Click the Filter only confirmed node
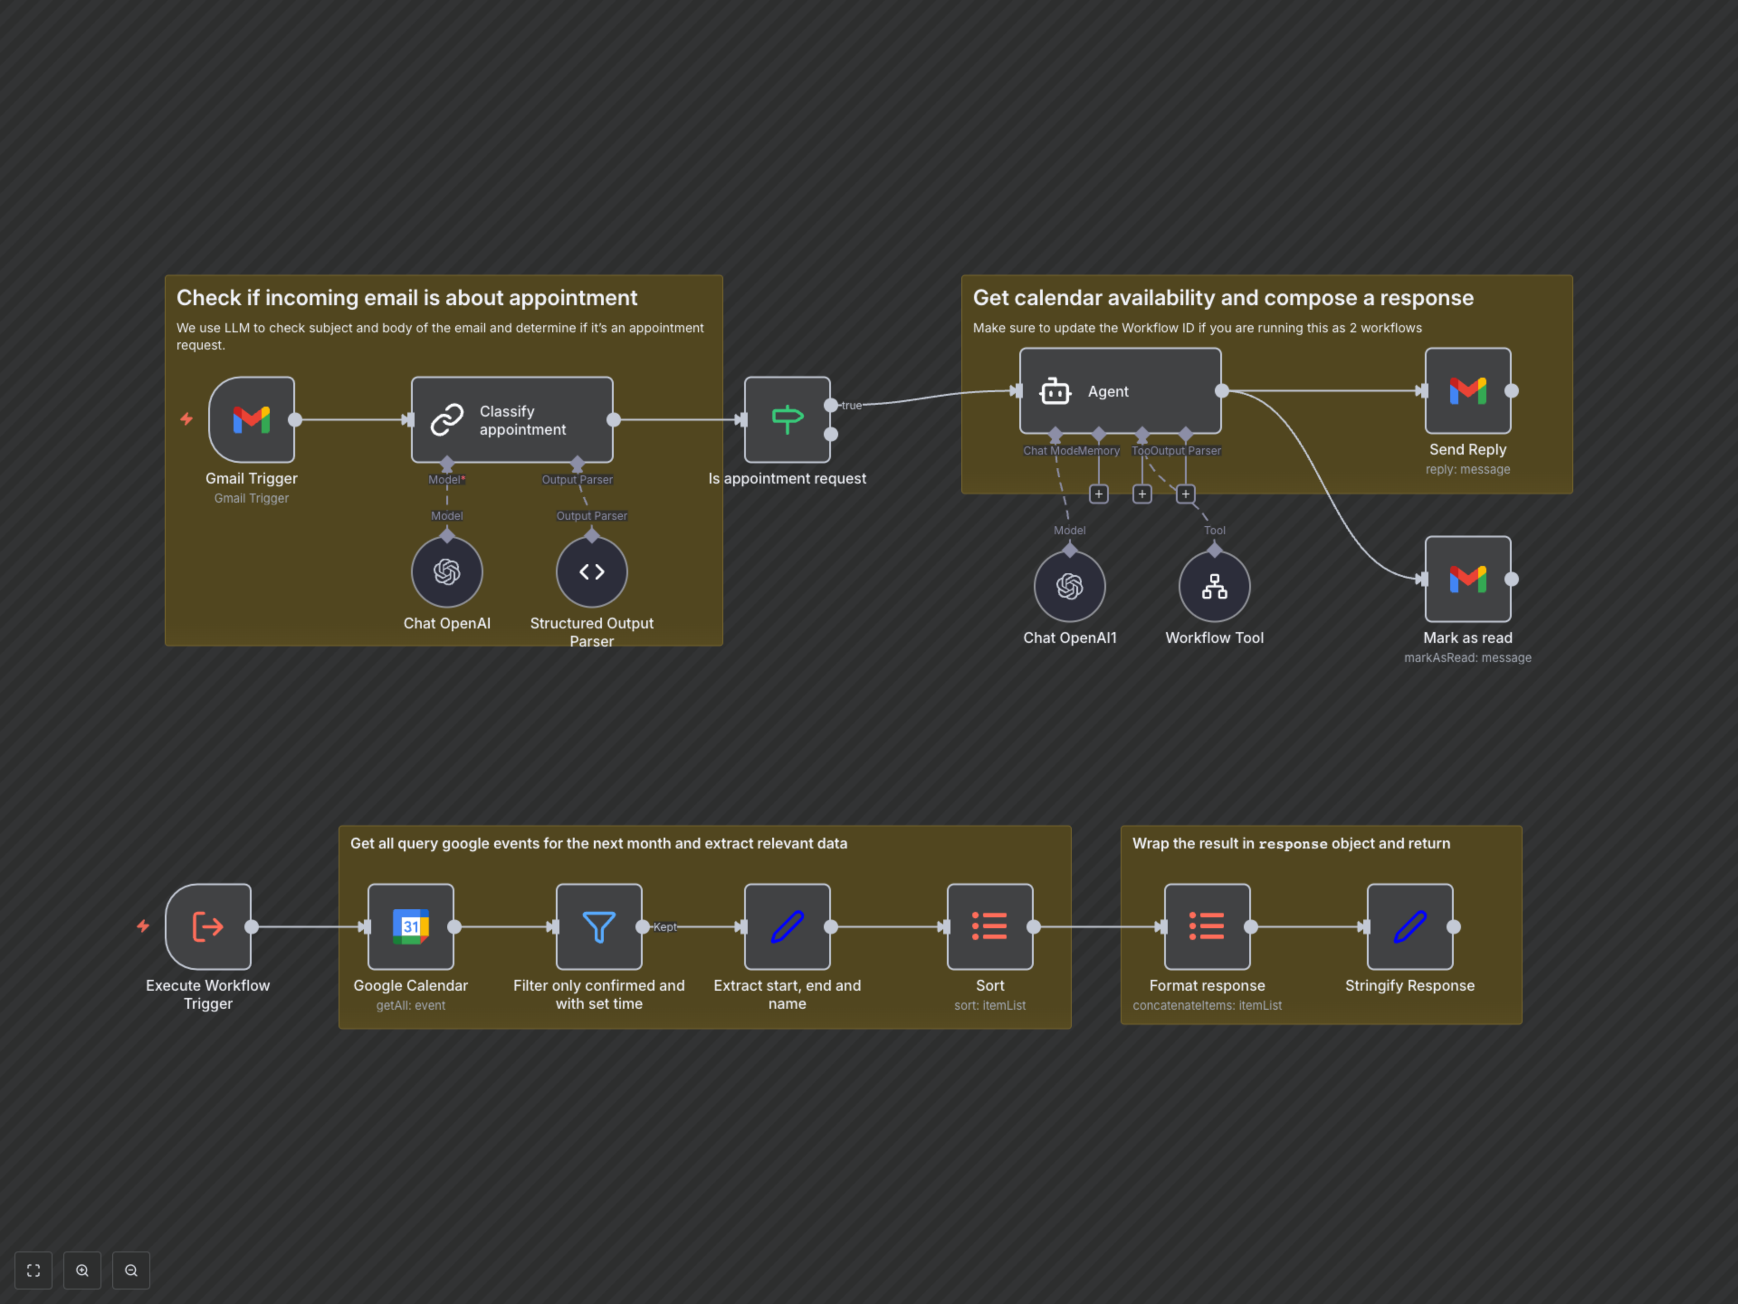 tap(599, 927)
